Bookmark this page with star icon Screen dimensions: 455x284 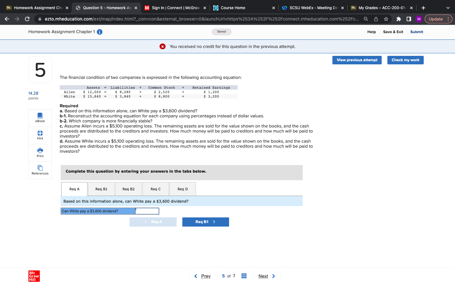click(x=386, y=19)
